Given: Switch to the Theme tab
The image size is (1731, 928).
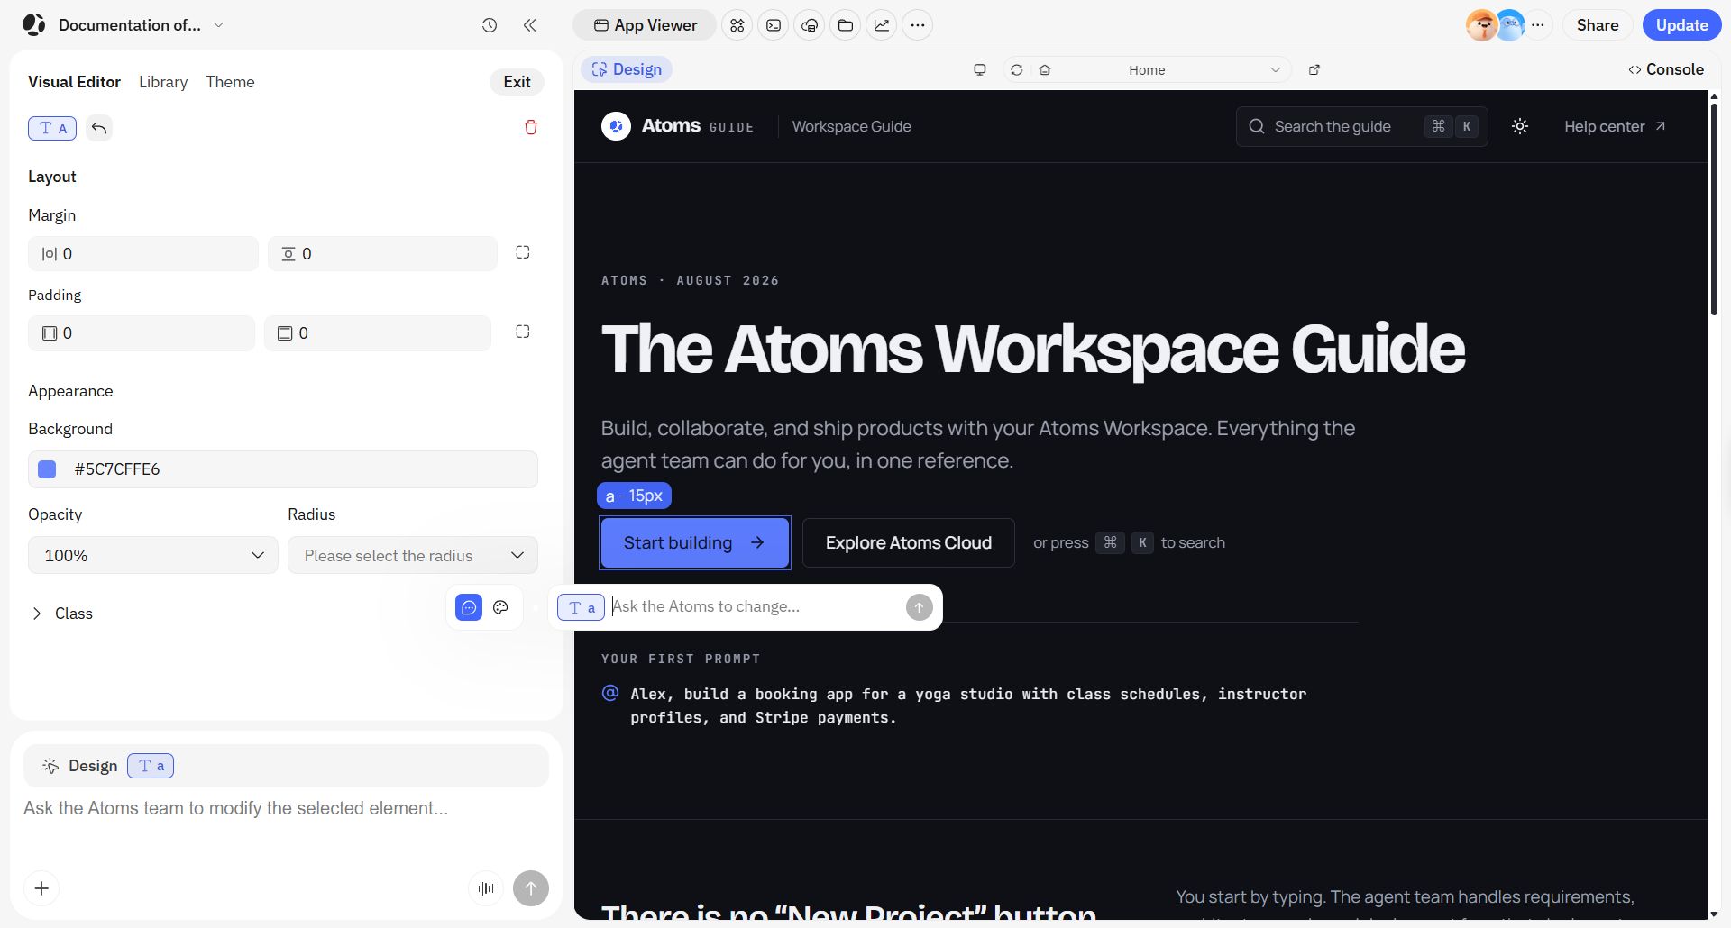Looking at the screenshot, I should click(230, 82).
